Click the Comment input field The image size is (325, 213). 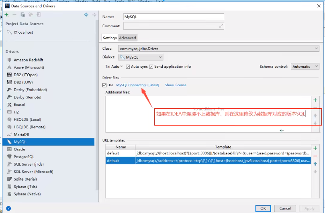point(174,26)
